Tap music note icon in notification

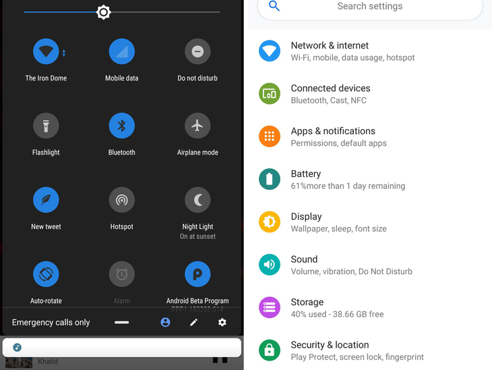pos(18,347)
